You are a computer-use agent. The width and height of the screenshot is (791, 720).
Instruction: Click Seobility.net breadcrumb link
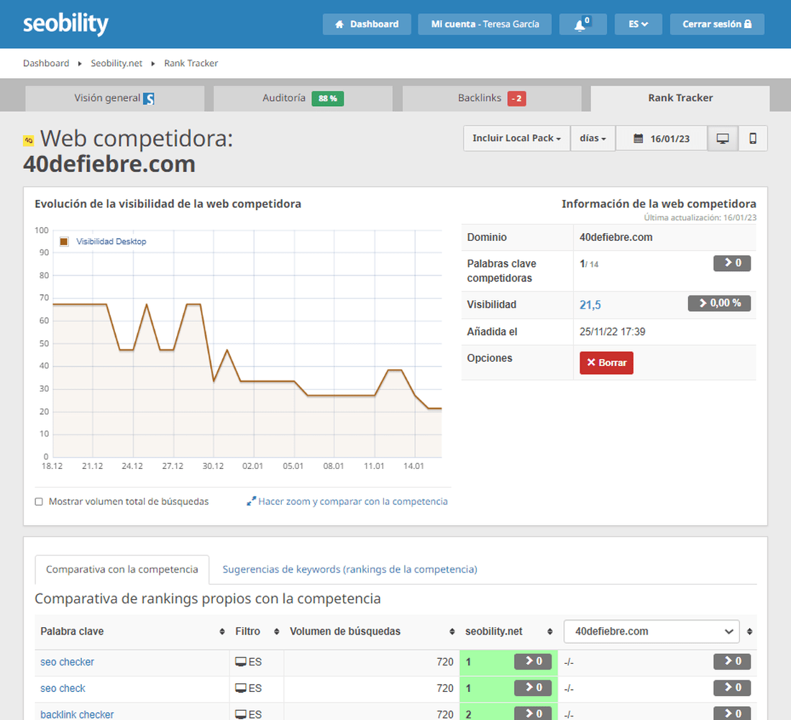pyautogui.click(x=116, y=63)
